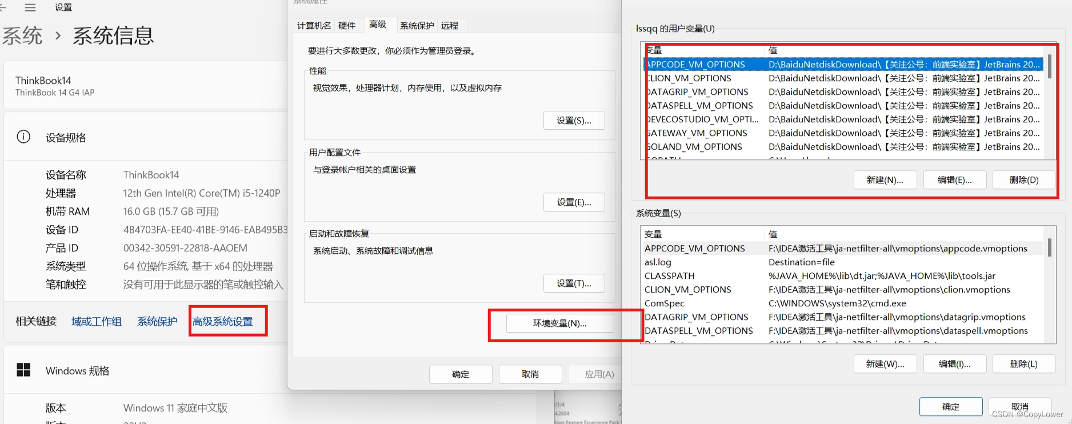Click 编辑(I)... for system variables
1072x424 pixels.
955,364
